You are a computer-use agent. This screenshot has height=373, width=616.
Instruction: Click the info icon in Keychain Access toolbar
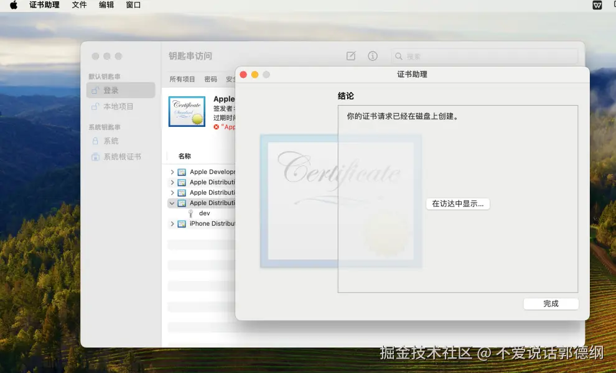[373, 56]
